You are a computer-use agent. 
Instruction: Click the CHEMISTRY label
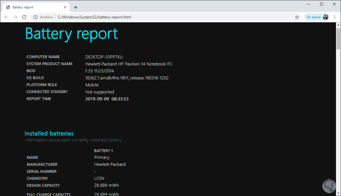pos(37,178)
